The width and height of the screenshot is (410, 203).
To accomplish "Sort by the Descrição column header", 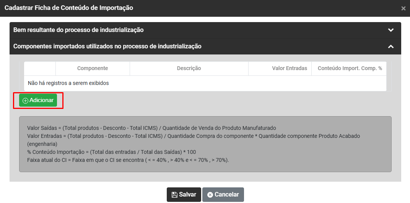I will [189, 69].
